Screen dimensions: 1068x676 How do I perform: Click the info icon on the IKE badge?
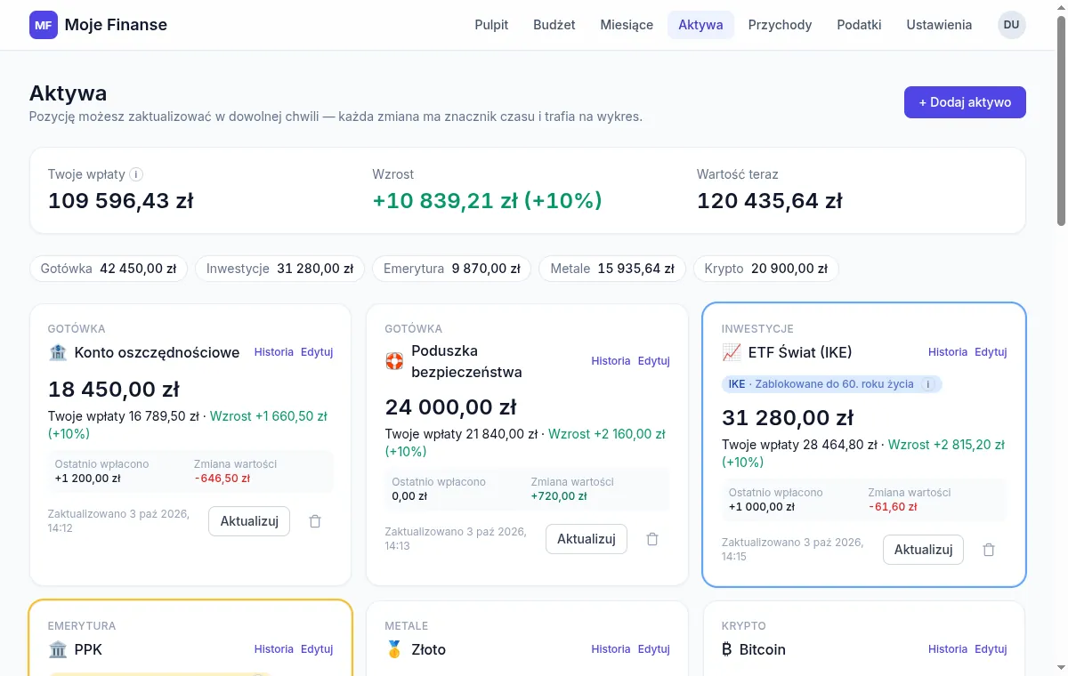(928, 384)
